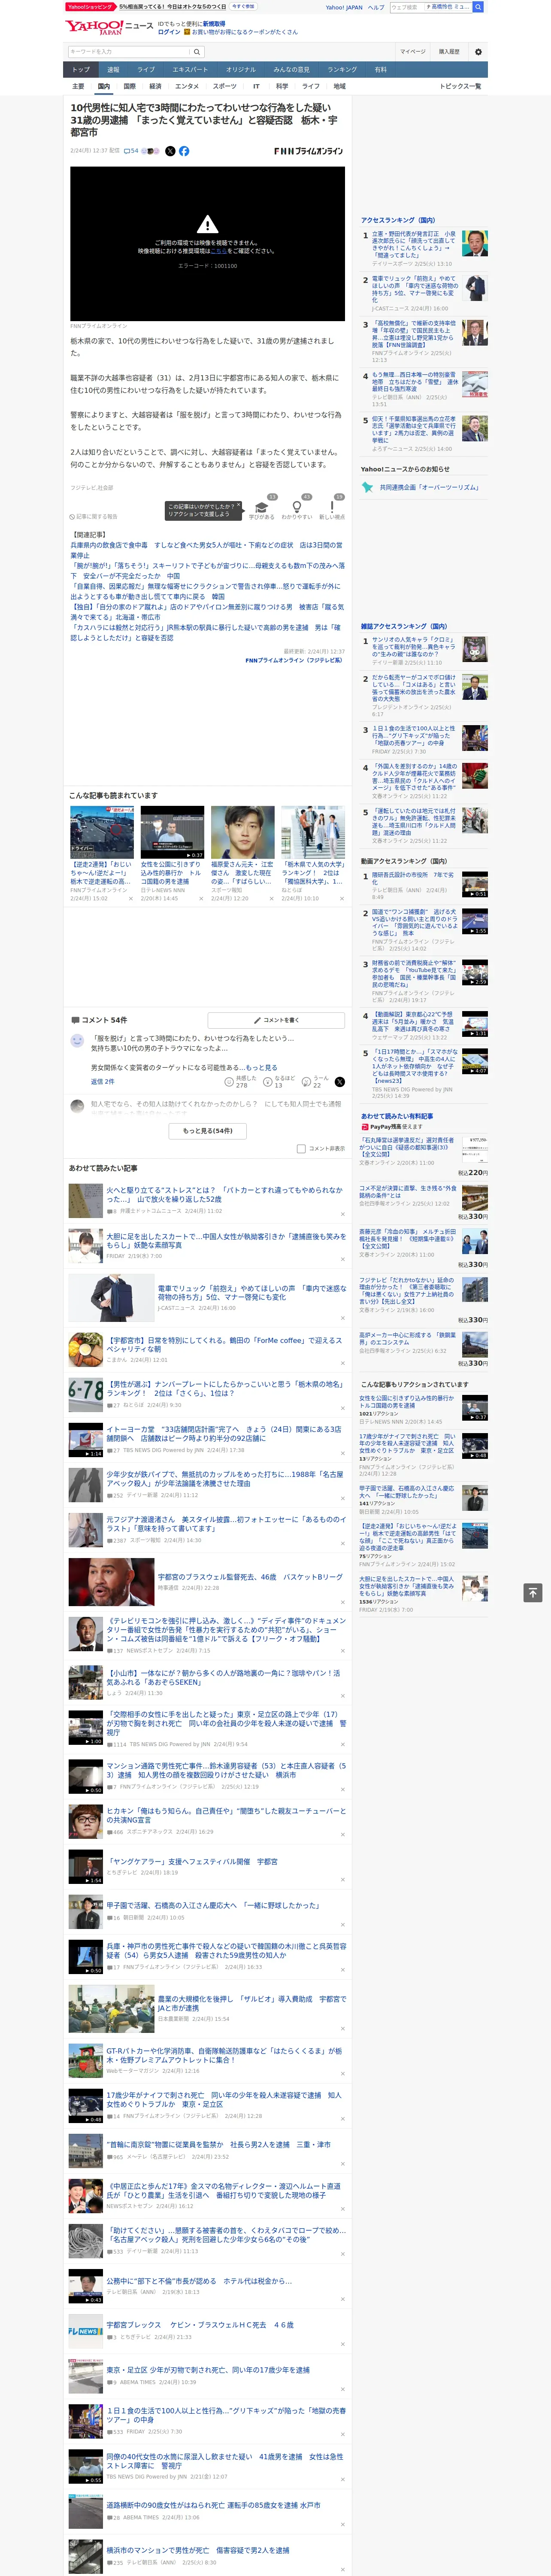Click もっと見る(54件) button
The width and height of the screenshot is (551, 2576).
pos(208,1131)
